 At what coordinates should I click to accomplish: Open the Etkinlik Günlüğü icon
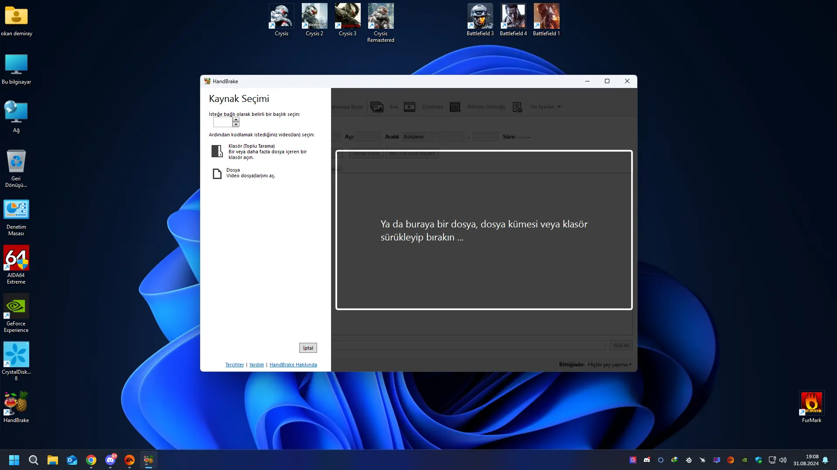pos(455,107)
